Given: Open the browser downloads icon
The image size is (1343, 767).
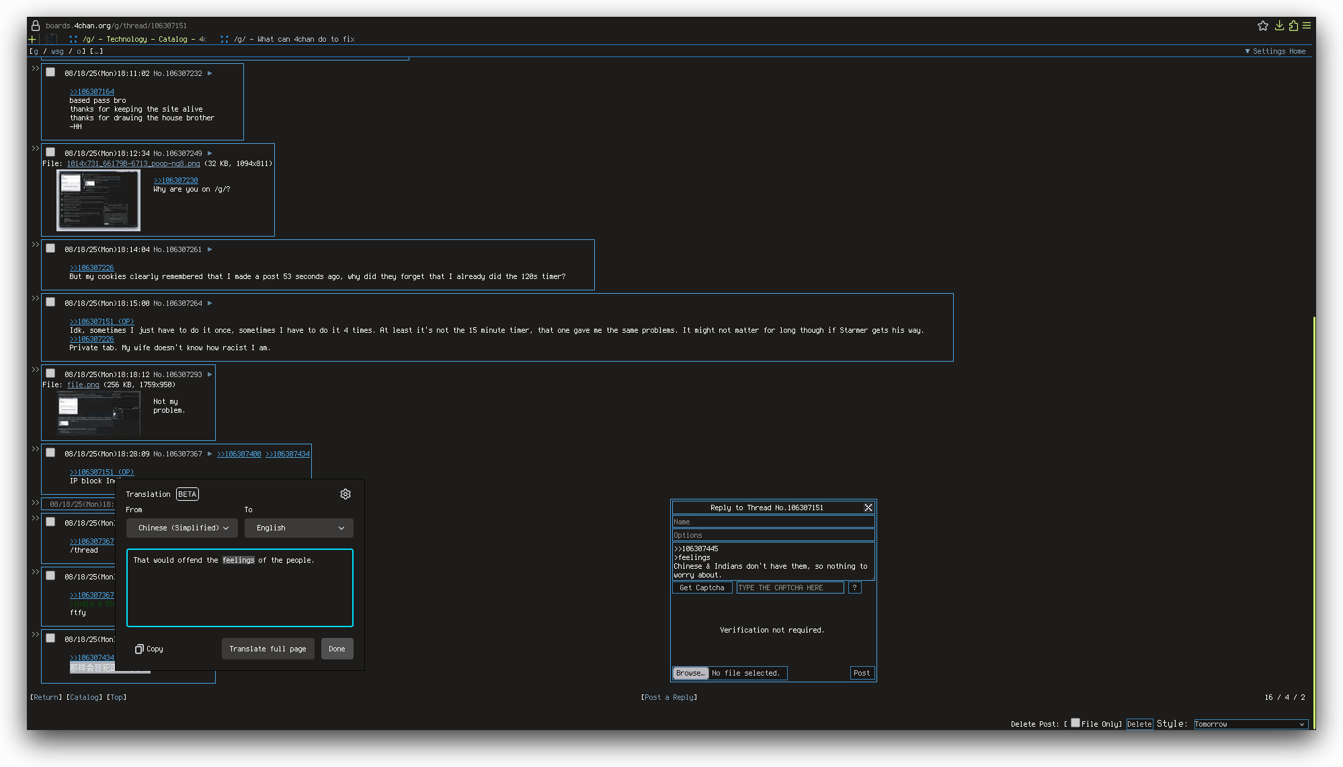Looking at the screenshot, I should [x=1279, y=26].
